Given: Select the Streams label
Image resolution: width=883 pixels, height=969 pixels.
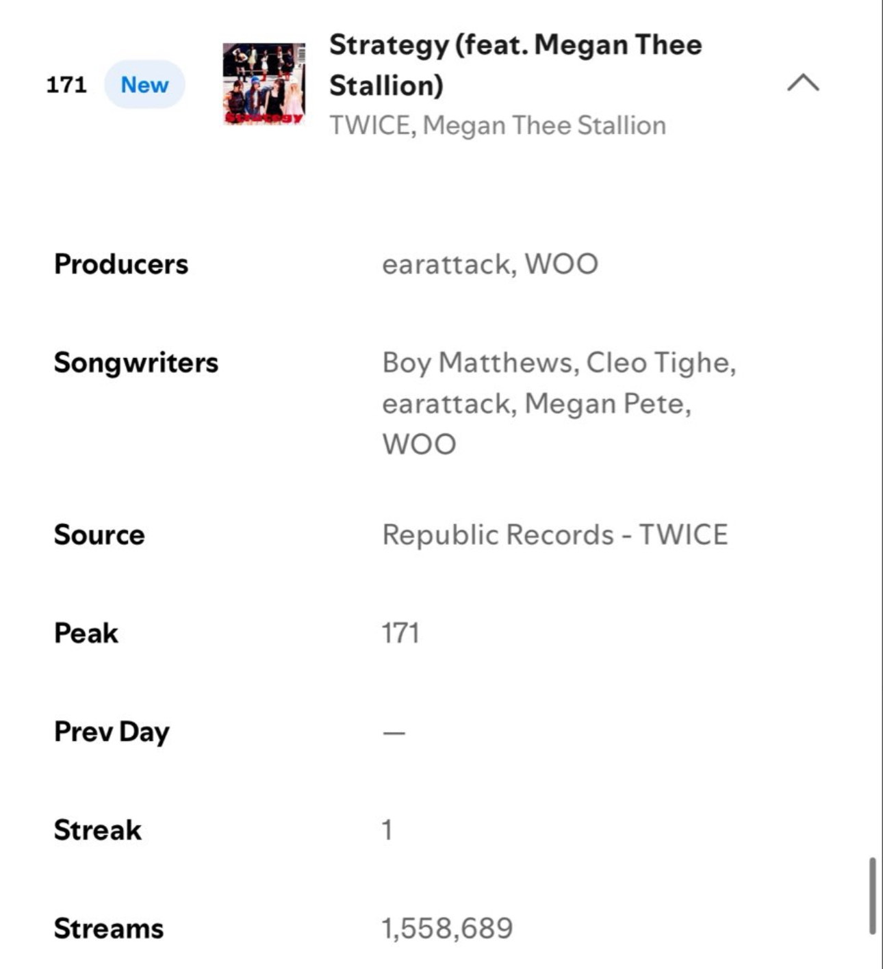Looking at the screenshot, I should (109, 929).
